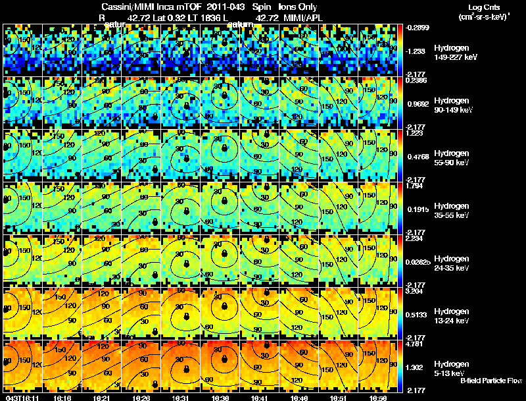Click the '16:26' time axis label
The width and height of the screenshot is (526, 401).
coord(141,398)
